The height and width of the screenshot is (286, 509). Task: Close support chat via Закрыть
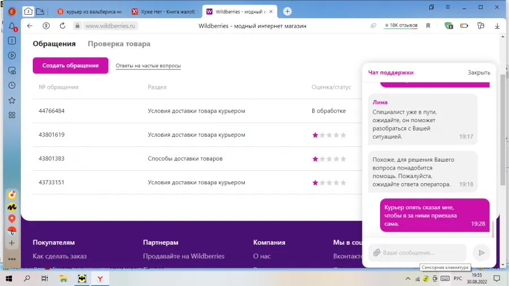(x=479, y=72)
